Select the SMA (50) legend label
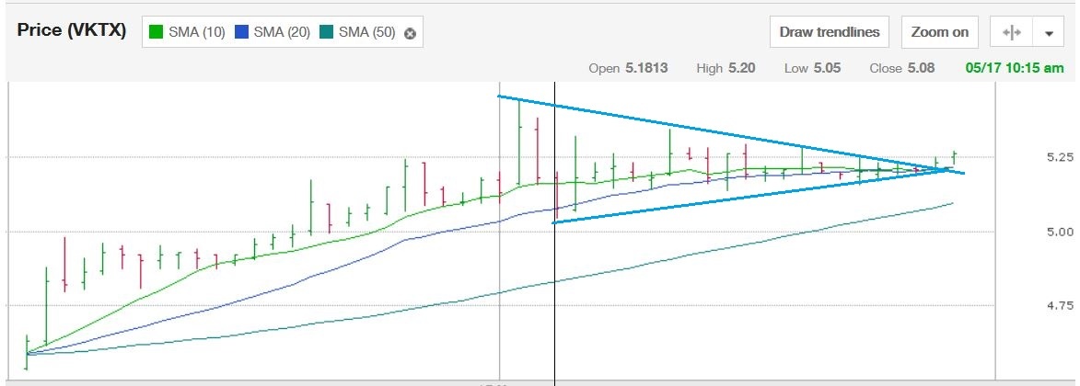The height and width of the screenshot is (386, 1080). [x=366, y=32]
